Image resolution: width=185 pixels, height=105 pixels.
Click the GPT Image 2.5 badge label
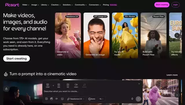coord(100,17)
